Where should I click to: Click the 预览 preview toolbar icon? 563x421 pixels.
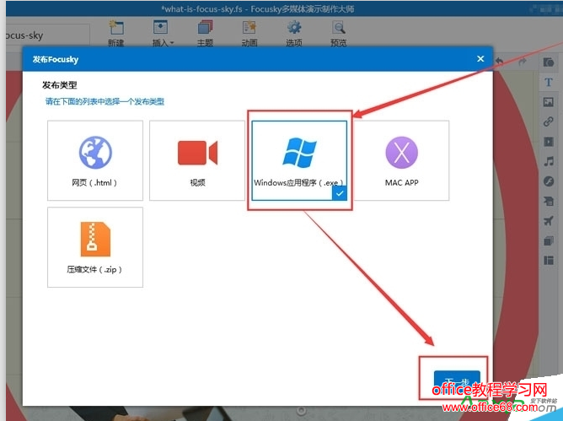(x=338, y=34)
